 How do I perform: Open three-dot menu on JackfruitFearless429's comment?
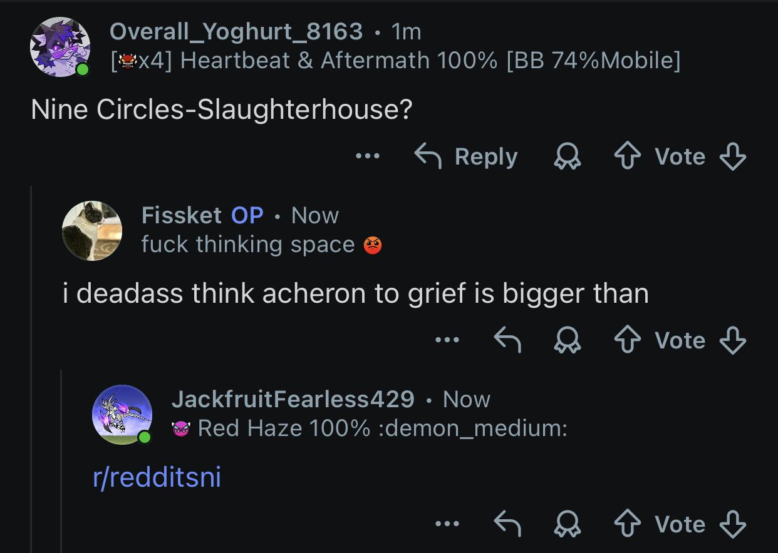pos(447,524)
